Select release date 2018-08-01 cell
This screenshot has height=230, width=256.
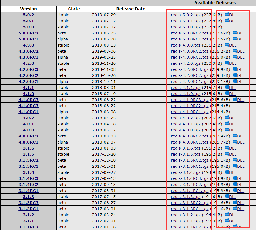click(130, 88)
